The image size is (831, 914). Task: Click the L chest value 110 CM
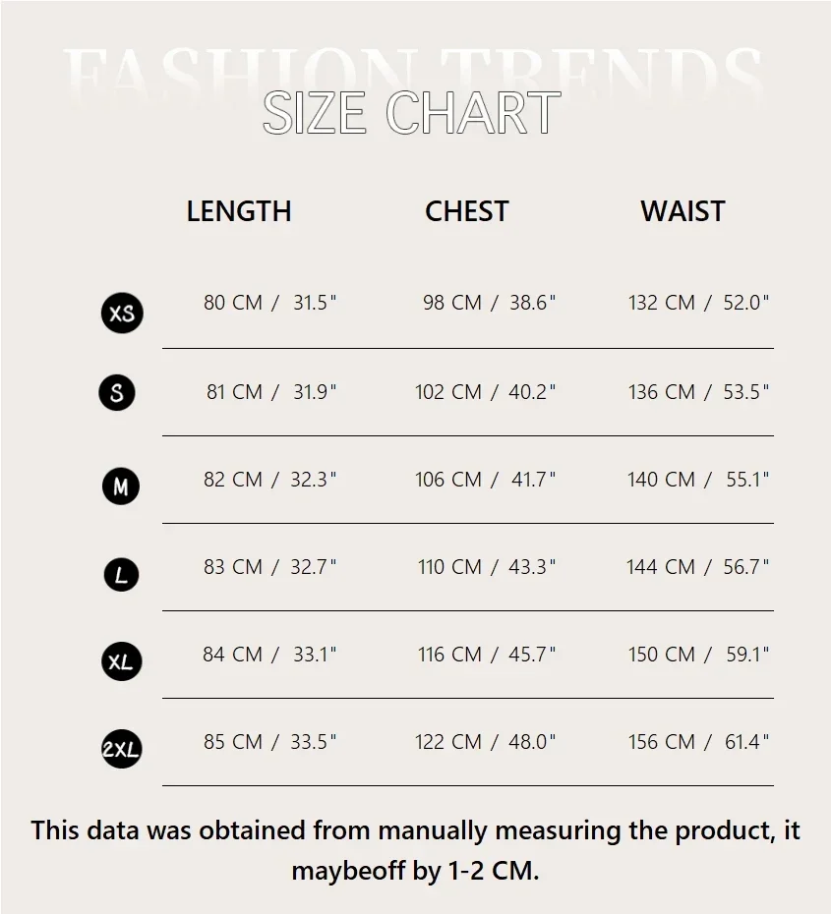[x=449, y=567]
